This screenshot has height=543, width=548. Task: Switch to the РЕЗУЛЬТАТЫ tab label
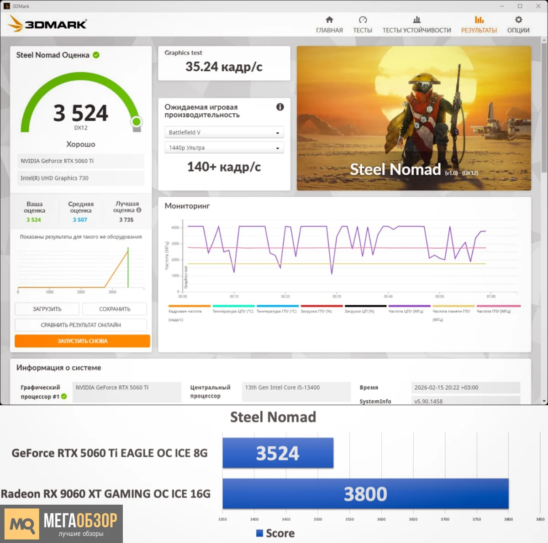pos(479,31)
